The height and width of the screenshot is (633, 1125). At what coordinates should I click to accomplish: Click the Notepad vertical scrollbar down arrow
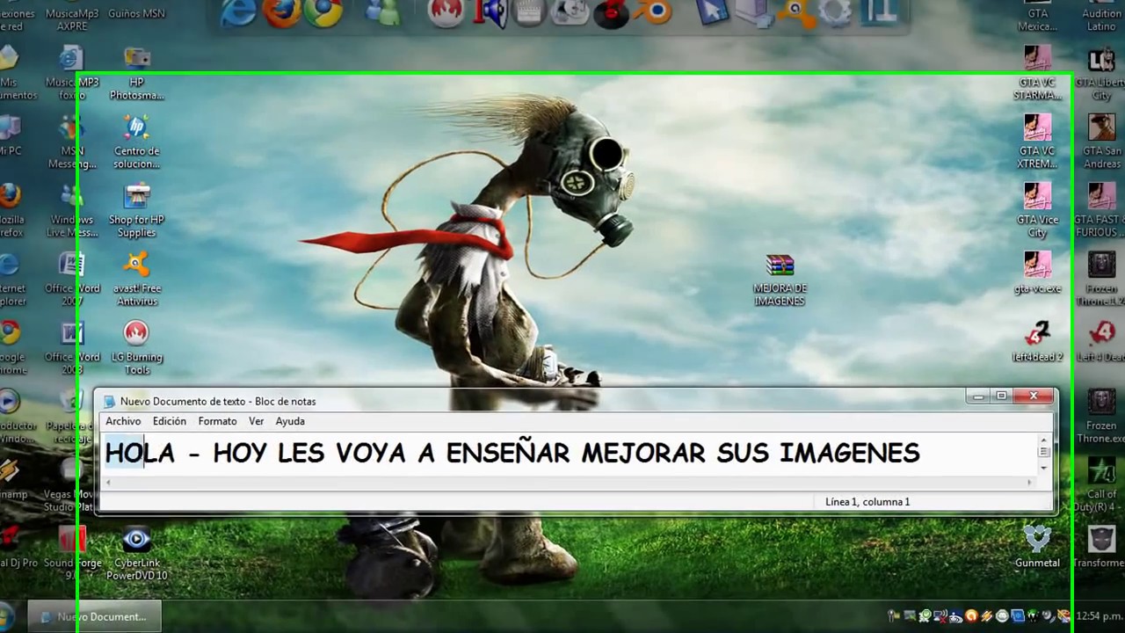pos(1044,469)
